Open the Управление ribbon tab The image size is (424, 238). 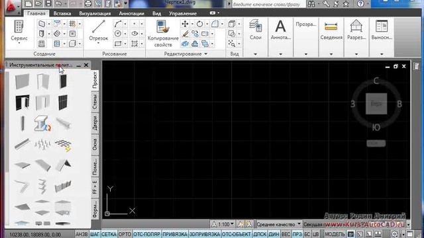pyautogui.click(x=183, y=13)
